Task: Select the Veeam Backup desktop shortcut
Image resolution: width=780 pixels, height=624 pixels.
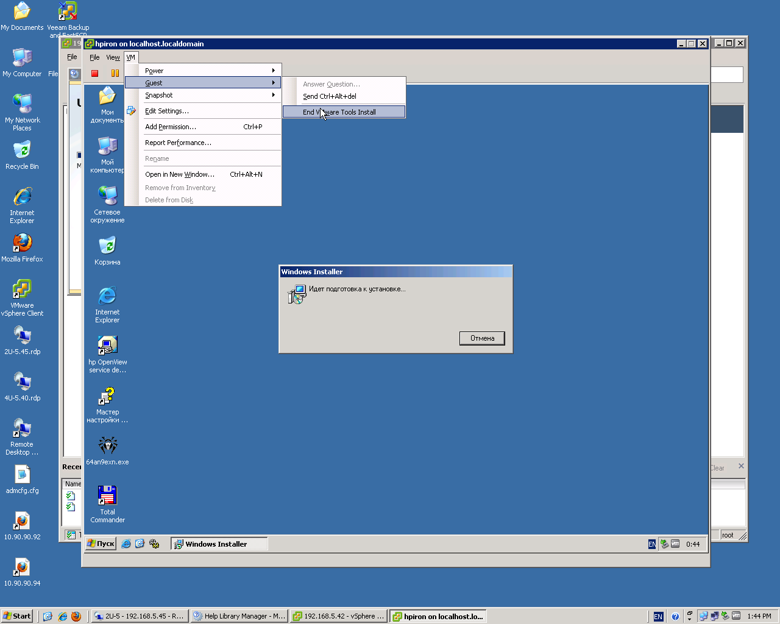Action: pyautogui.click(x=68, y=19)
